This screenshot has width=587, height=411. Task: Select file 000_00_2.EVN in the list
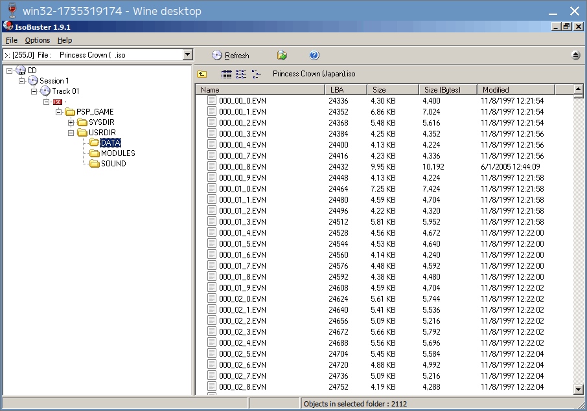click(x=242, y=123)
